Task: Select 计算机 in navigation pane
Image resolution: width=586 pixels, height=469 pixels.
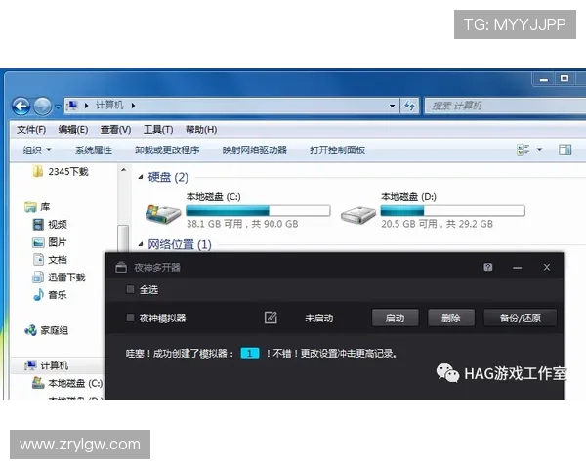Action: pos(46,365)
